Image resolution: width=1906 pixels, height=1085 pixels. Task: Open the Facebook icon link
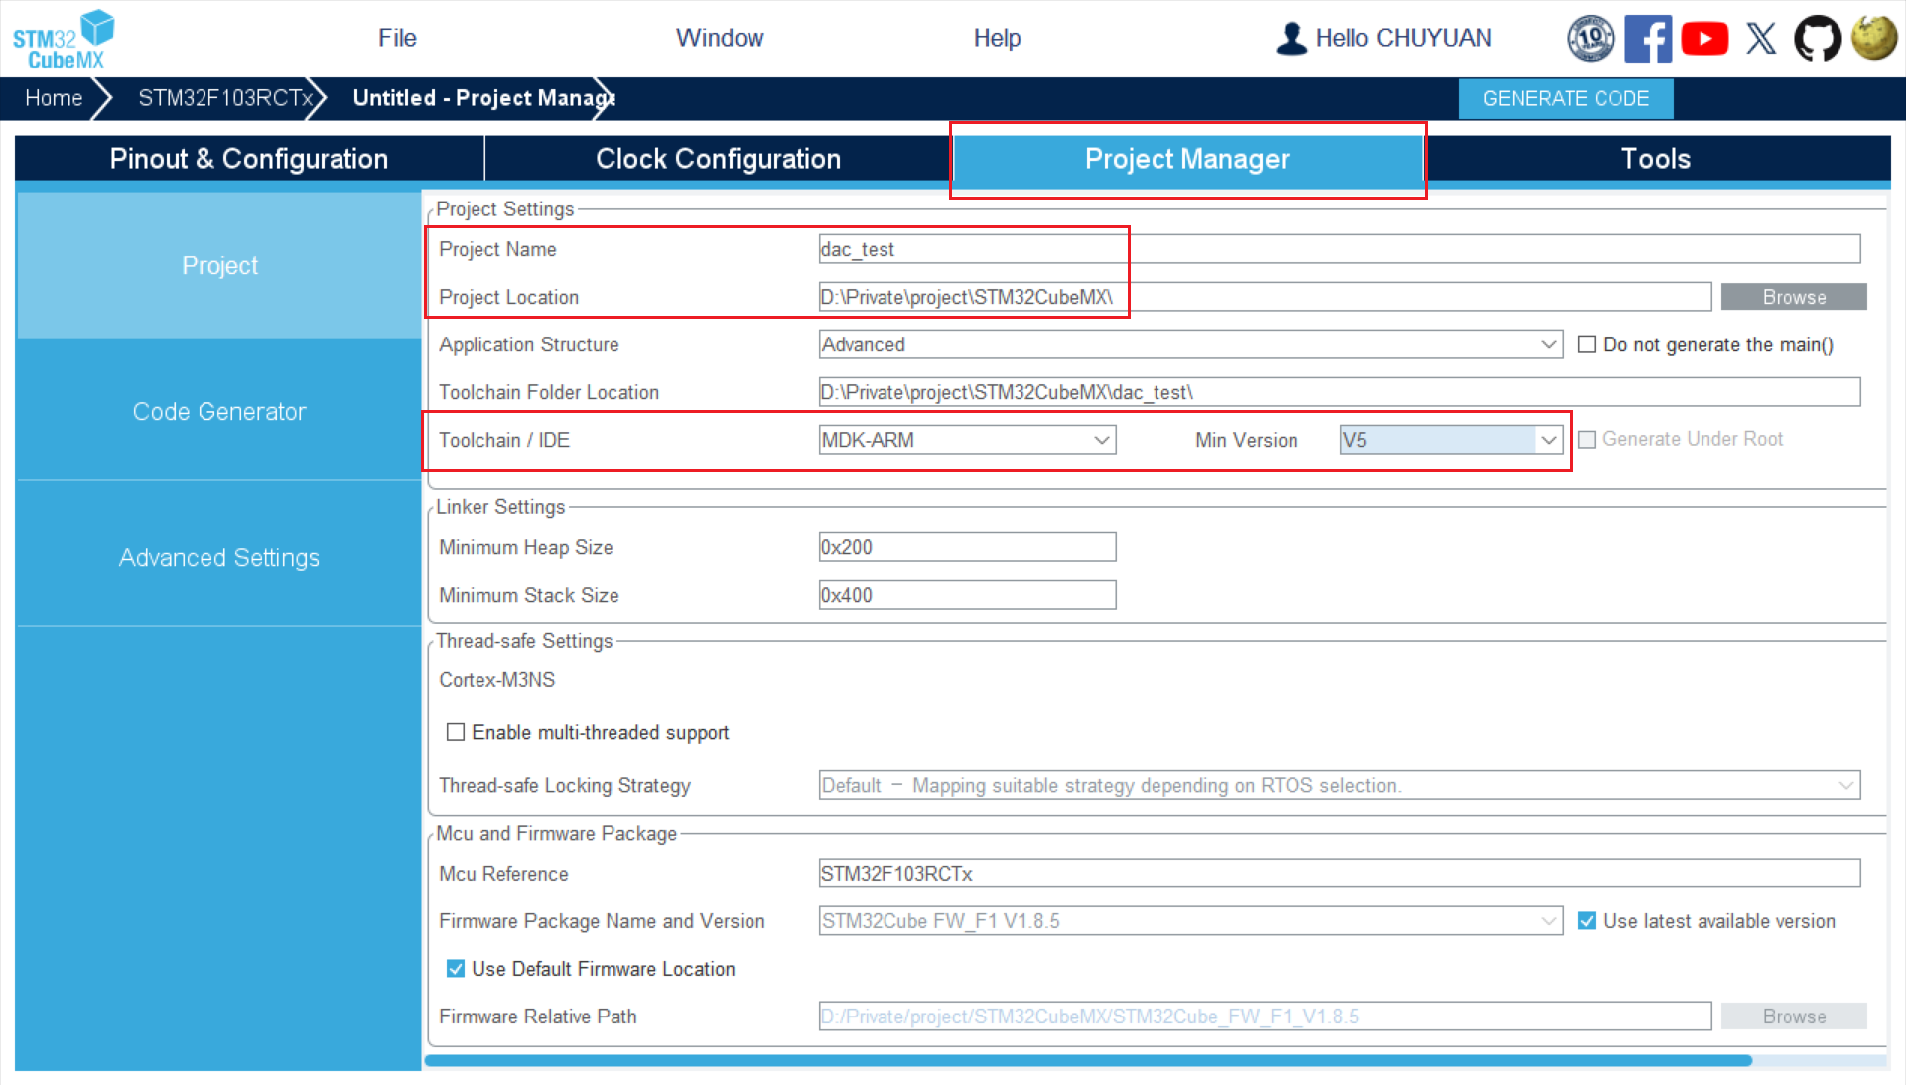1647,39
